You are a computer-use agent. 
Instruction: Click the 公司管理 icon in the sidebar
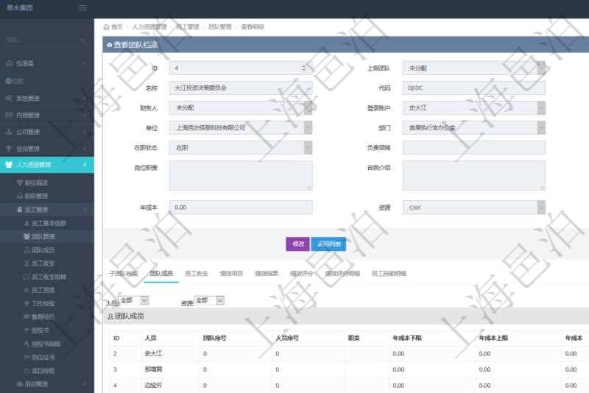click(9, 132)
